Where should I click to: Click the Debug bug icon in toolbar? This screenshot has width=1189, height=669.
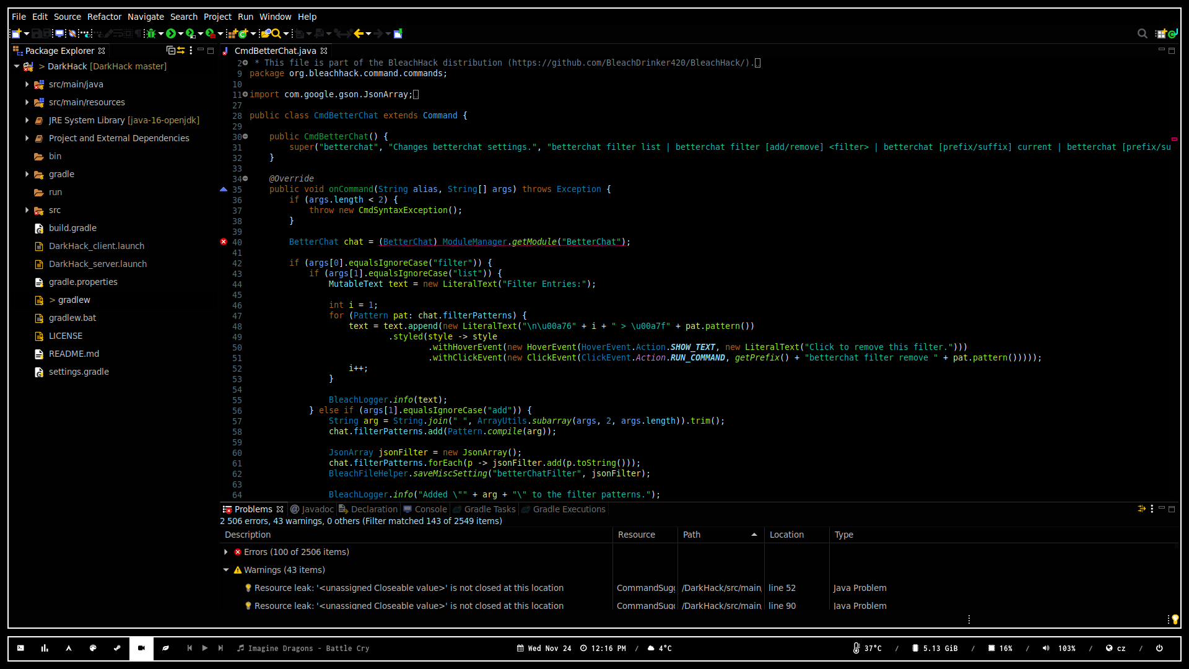(x=151, y=33)
